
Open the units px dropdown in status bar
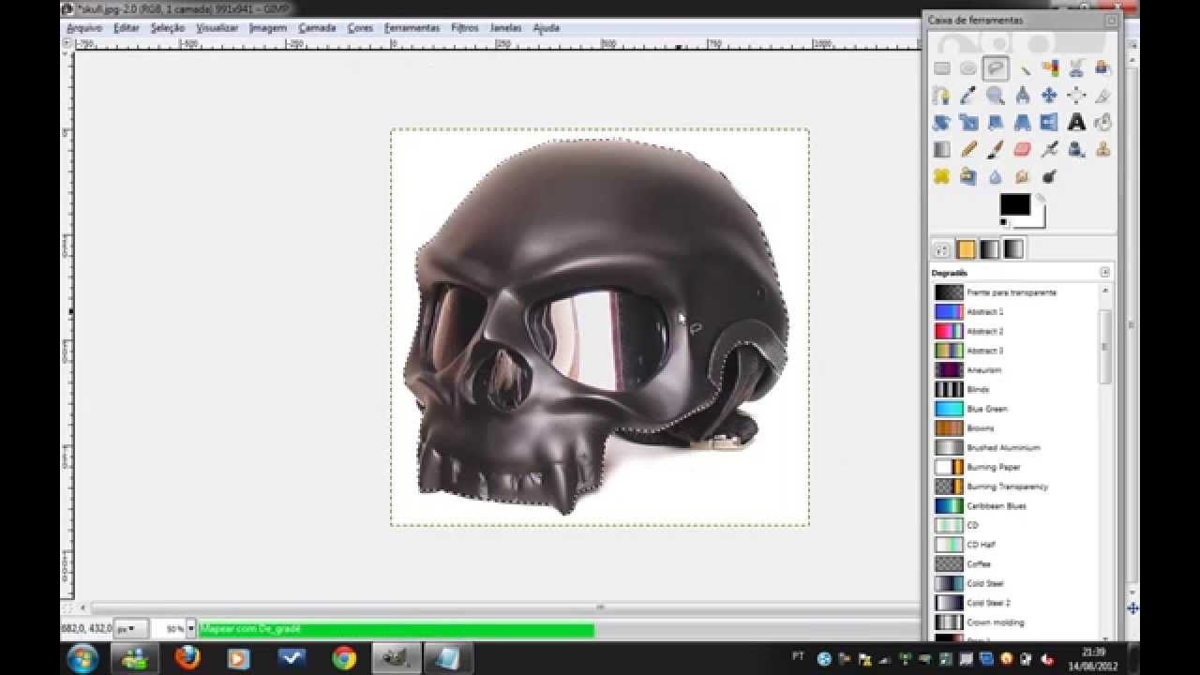pos(130,629)
